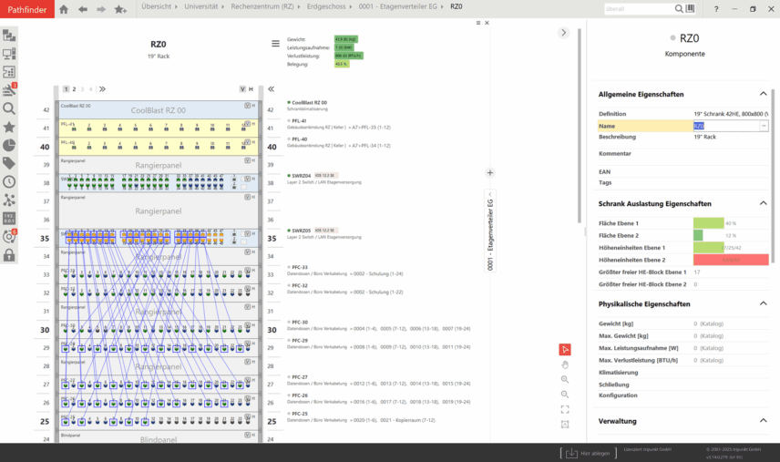The width and height of the screenshot is (780, 462).
Task: Click the lock icon in left sidebar
Action: coord(9,255)
